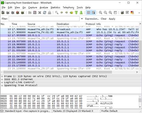Go forward in packet history arrow
Image resolution: width=142 pixels, height=113 pixels.
coord(66,13)
